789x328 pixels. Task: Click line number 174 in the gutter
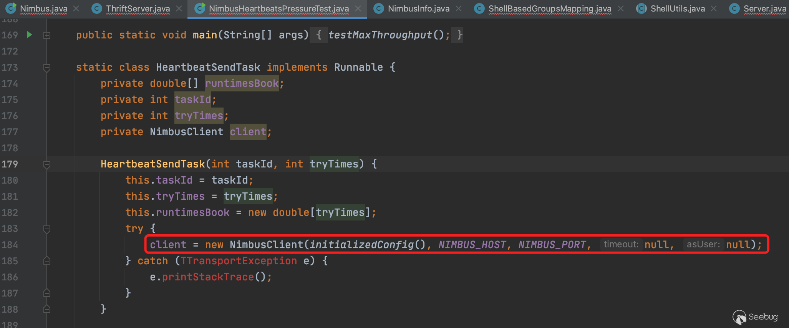point(10,83)
